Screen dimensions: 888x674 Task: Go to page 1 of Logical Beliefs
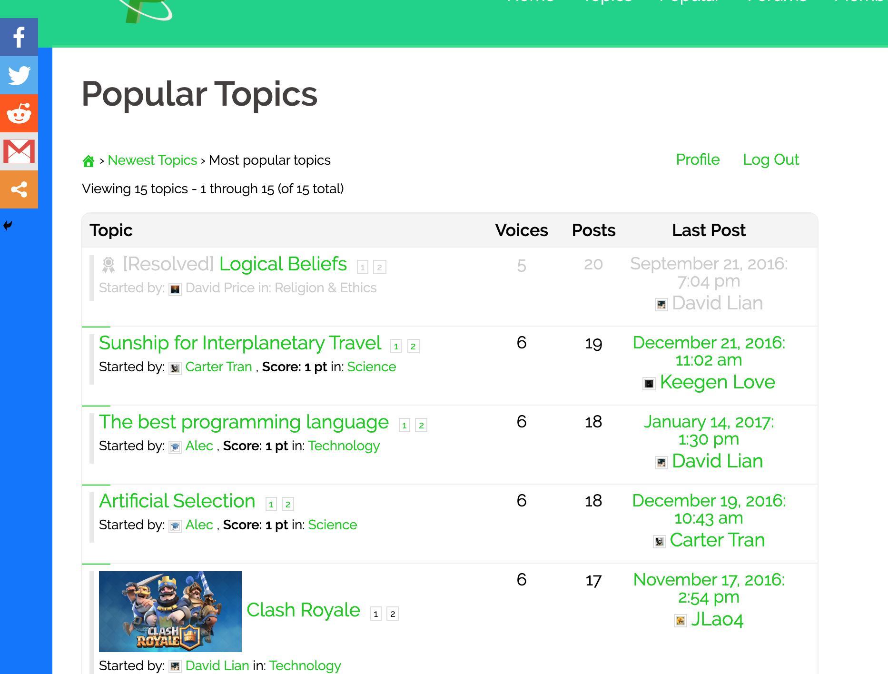pos(363,267)
